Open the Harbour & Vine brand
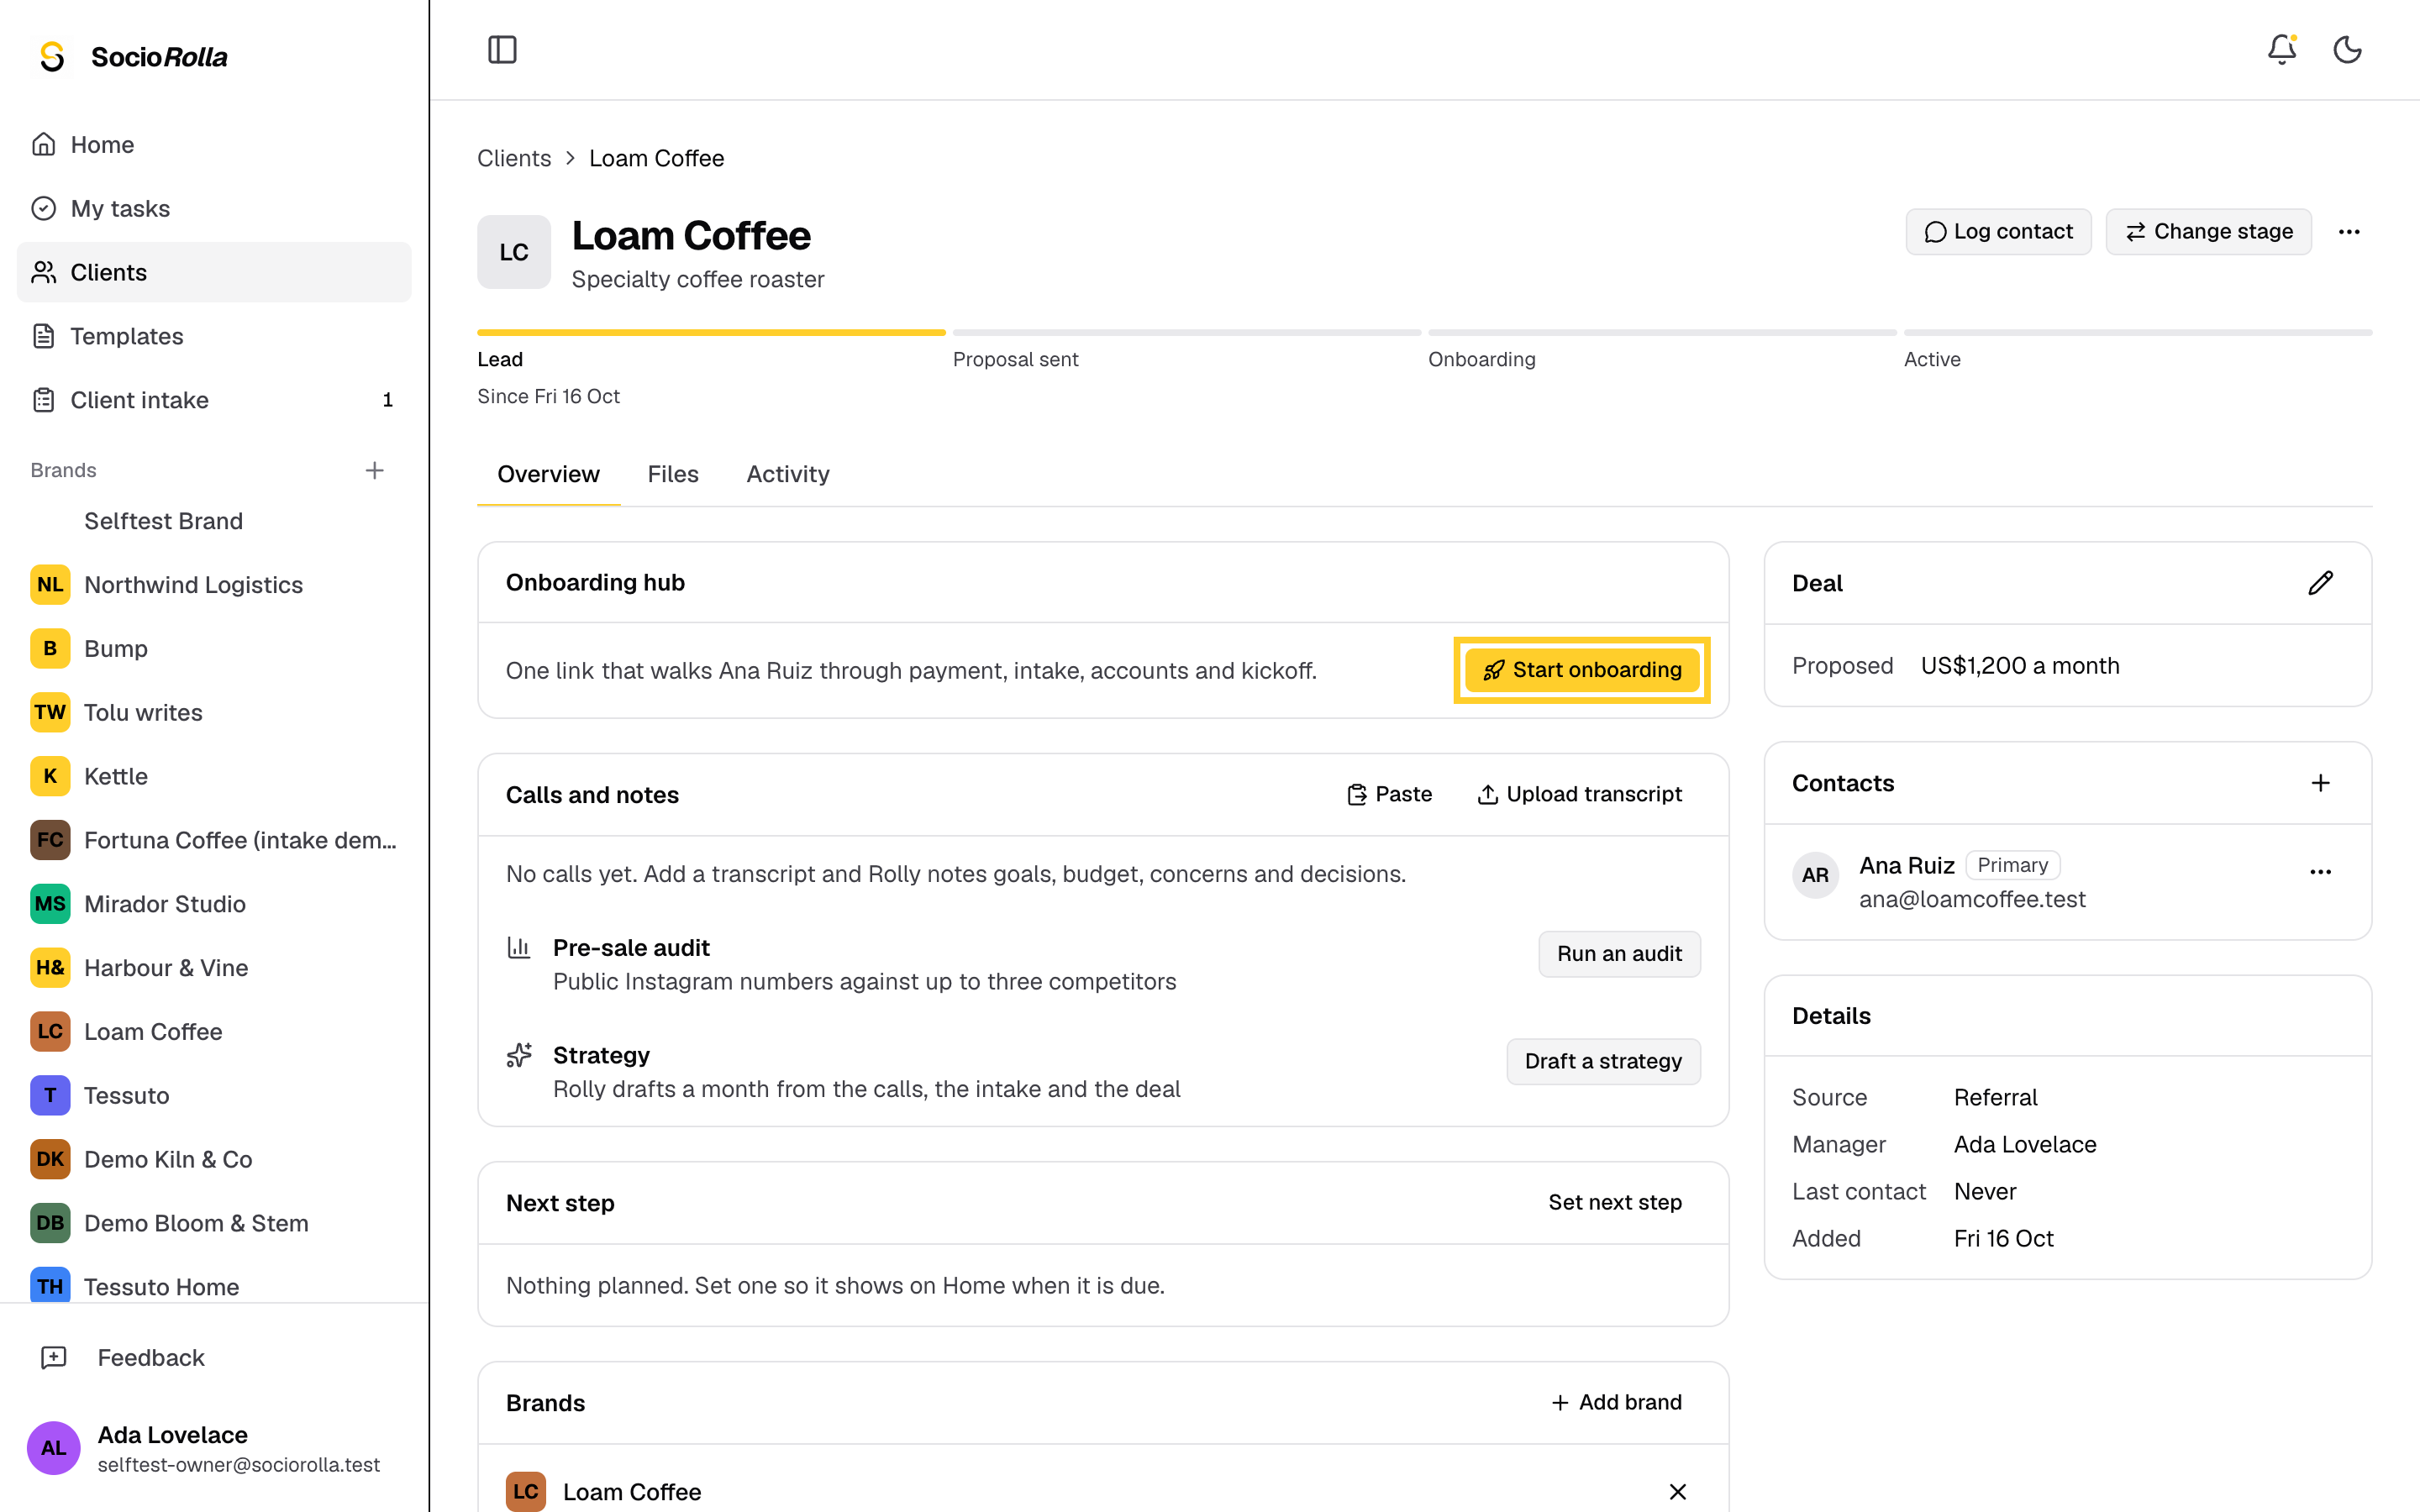2420x1512 pixels. pos(214,968)
